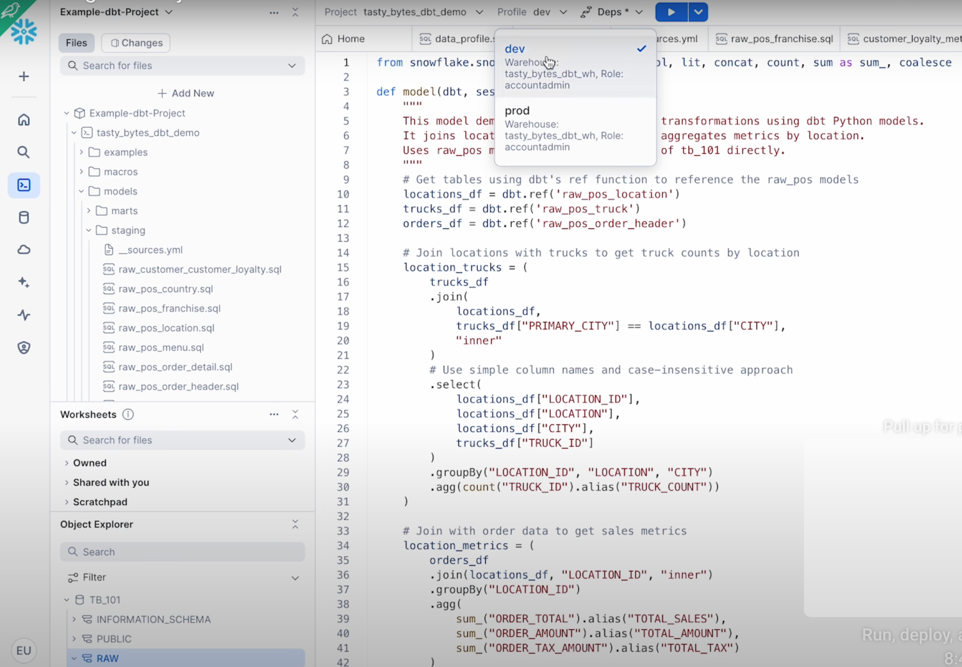Expand the macros folder
Image resolution: width=962 pixels, height=667 pixels.
point(81,172)
